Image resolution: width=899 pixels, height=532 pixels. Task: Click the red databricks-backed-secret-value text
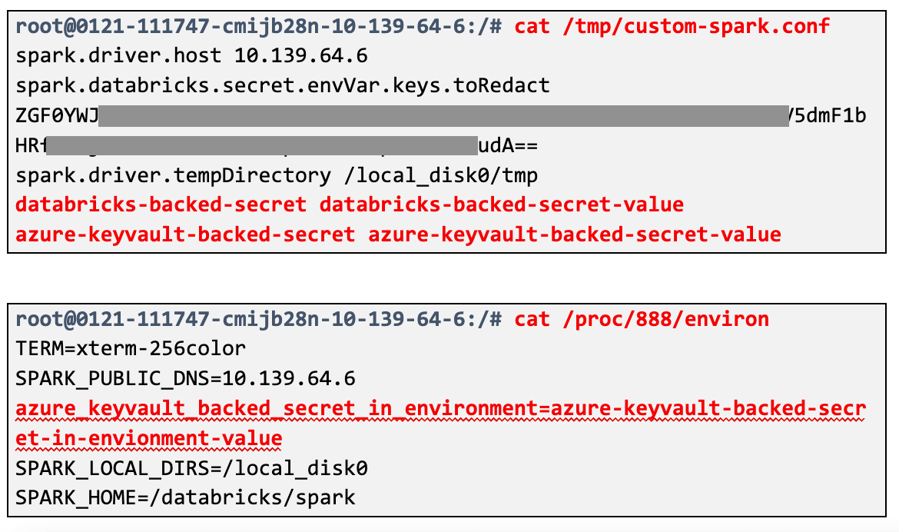coord(501,204)
